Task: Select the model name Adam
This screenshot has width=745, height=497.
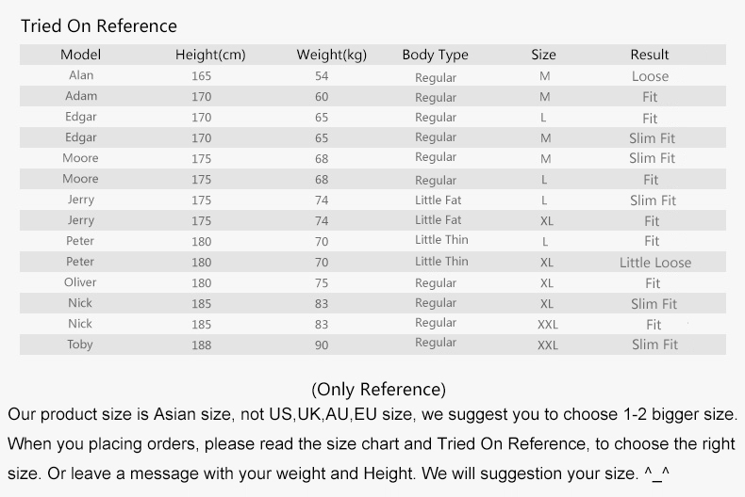Action: click(81, 96)
